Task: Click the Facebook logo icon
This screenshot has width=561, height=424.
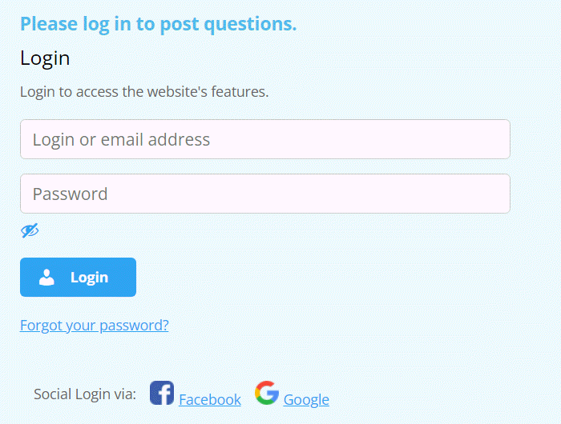Action: tap(162, 393)
